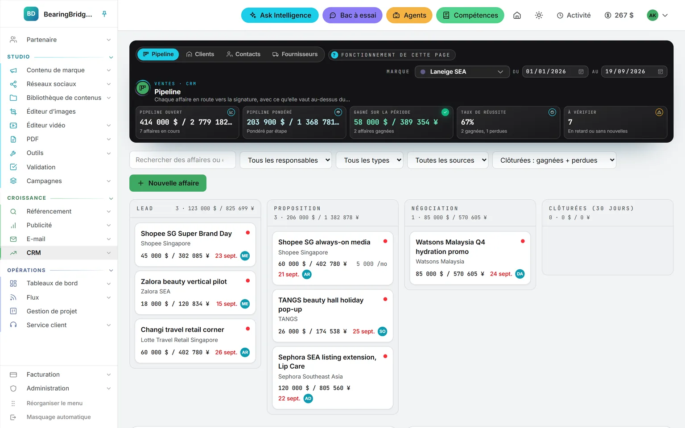Click the Taux de réussite target icon
685x428 pixels.
(552, 112)
